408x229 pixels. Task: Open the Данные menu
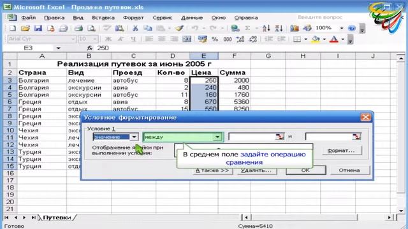tap(192, 18)
